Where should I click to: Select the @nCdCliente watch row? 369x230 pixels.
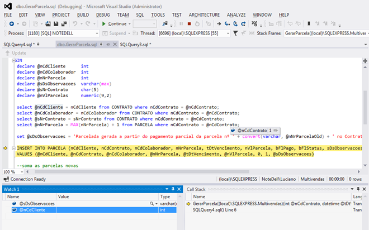(34, 210)
